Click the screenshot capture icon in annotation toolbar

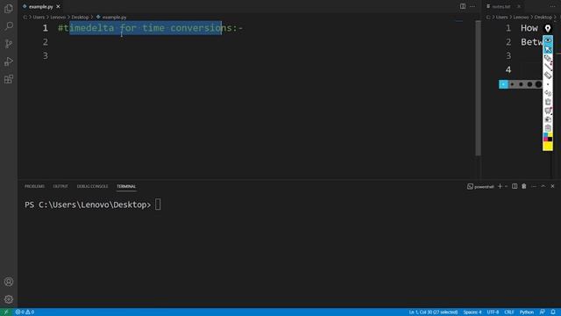pos(548,119)
